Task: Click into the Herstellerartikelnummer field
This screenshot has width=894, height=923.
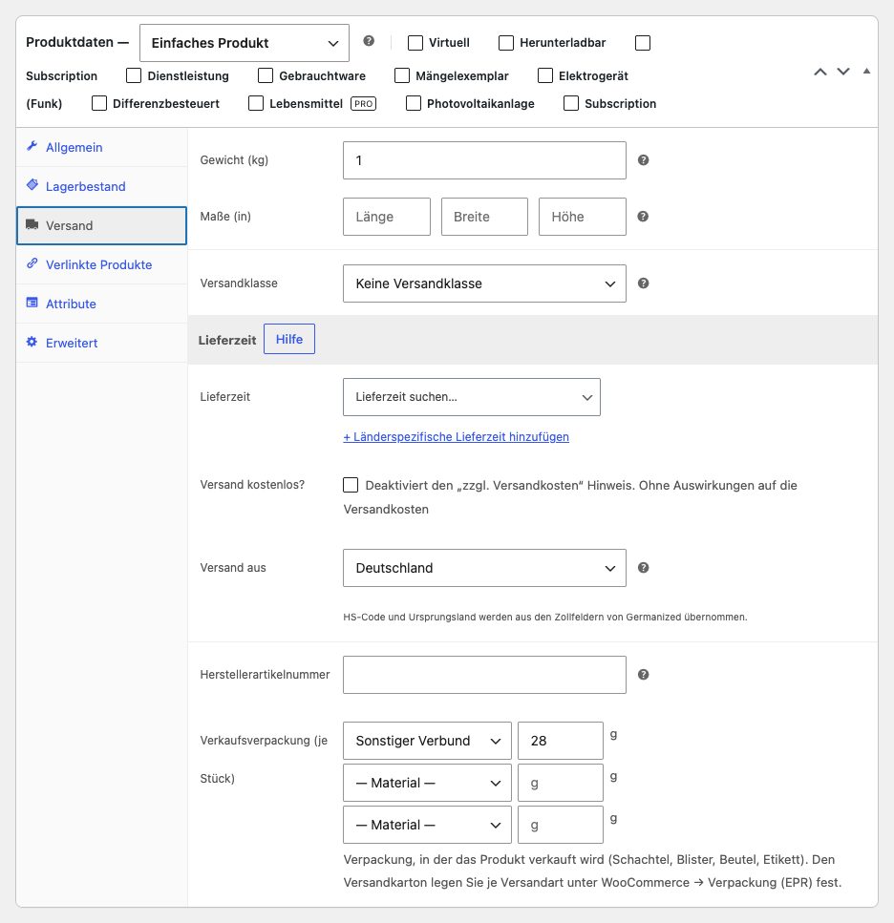Action: pyautogui.click(x=484, y=675)
